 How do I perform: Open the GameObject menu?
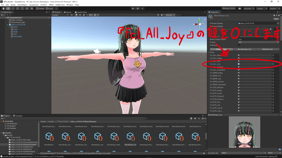point(22,5)
